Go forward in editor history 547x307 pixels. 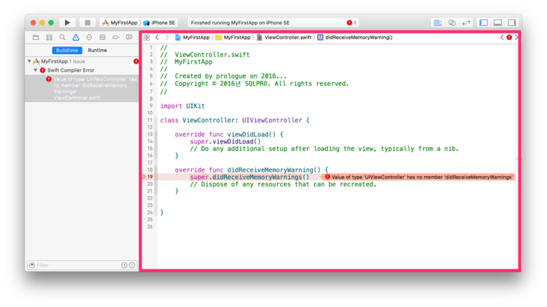[x=167, y=38]
